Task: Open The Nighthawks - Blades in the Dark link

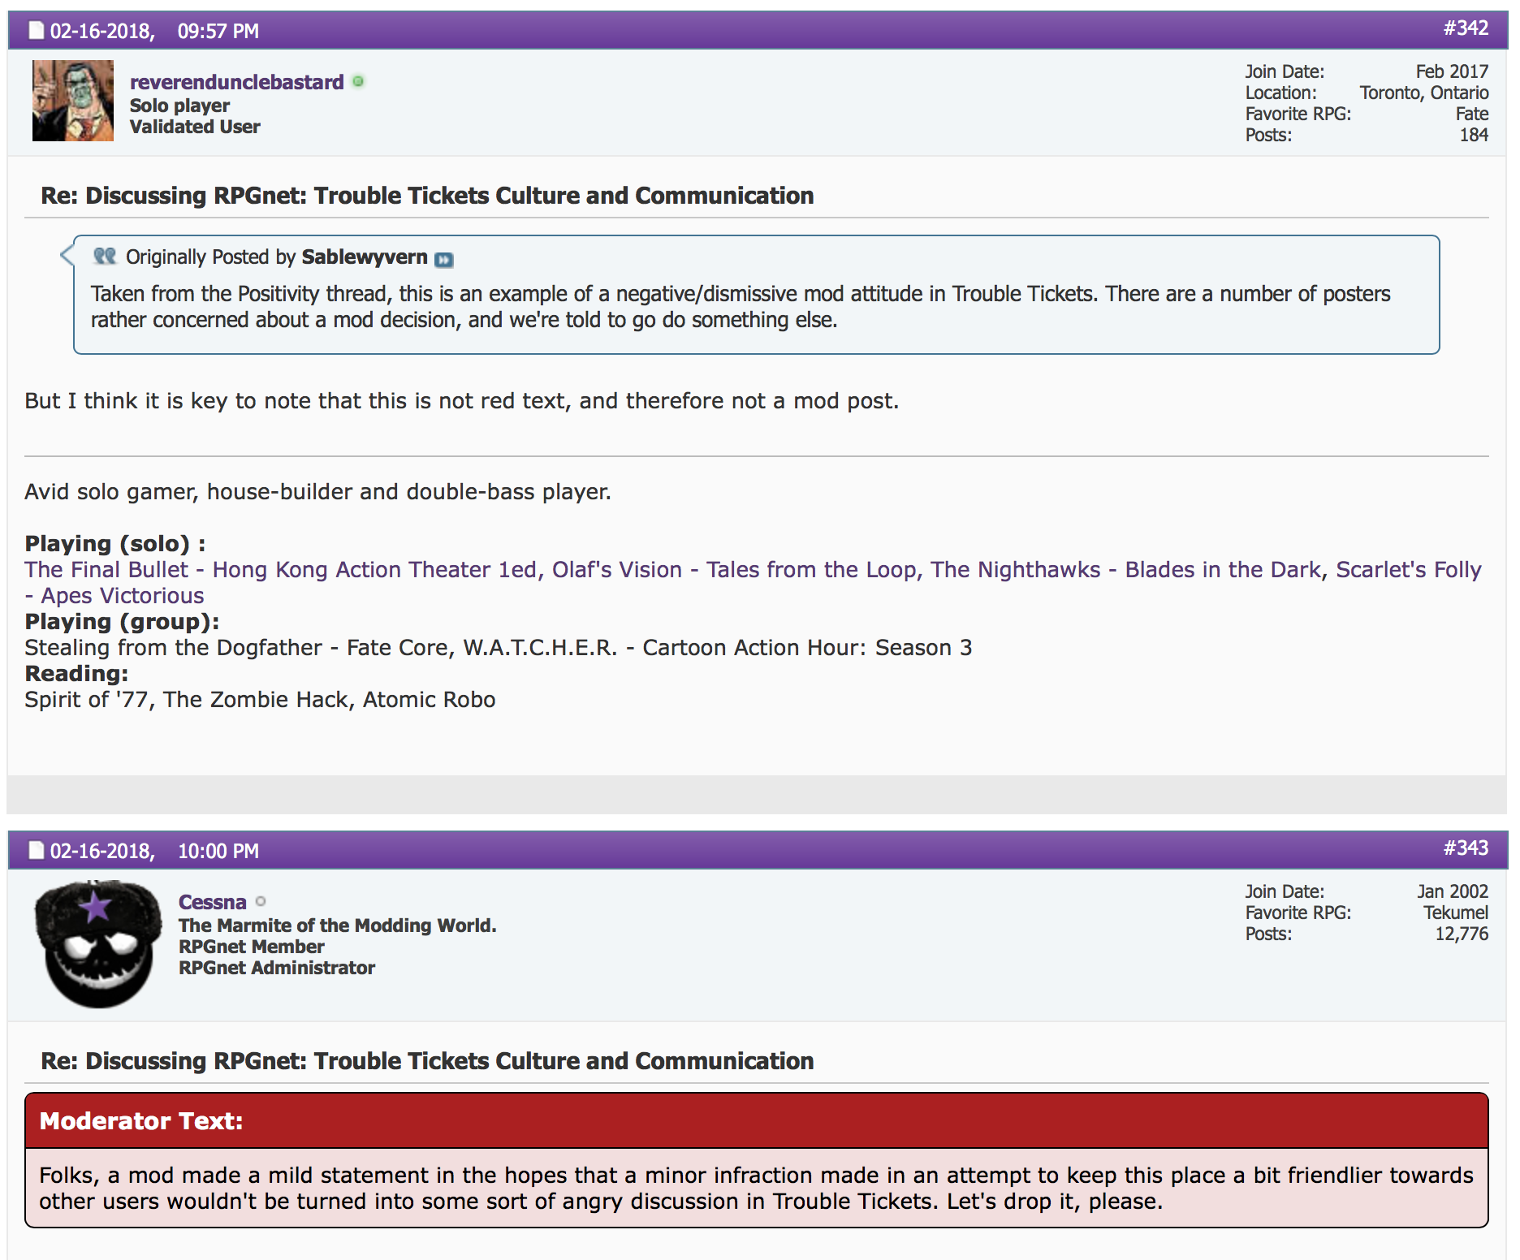Action: pyautogui.click(x=1126, y=570)
